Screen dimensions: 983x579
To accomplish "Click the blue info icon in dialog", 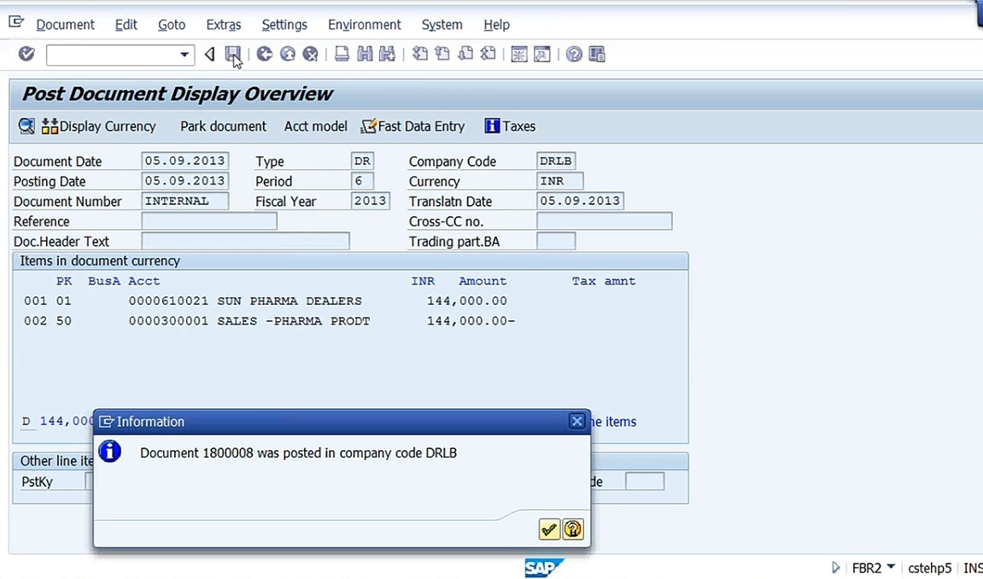I will (109, 451).
